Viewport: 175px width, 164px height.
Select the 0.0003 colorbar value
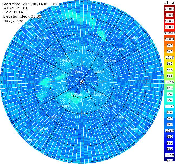170,27
